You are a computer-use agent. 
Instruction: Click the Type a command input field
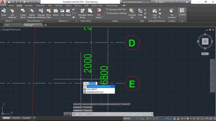[x=112, y=114]
